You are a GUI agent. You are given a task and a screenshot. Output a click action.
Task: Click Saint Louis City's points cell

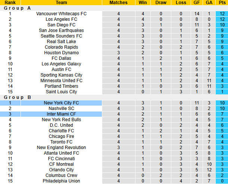click(222, 92)
